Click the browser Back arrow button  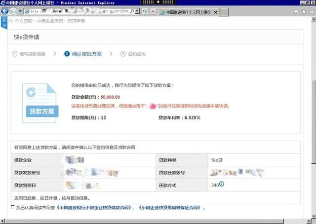pyautogui.click(x=4, y=11)
